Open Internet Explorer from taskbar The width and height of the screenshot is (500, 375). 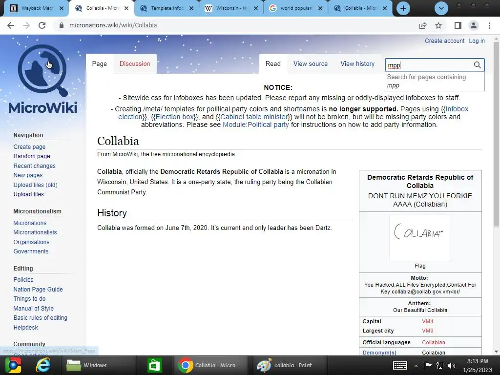click(x=43, y=365)
